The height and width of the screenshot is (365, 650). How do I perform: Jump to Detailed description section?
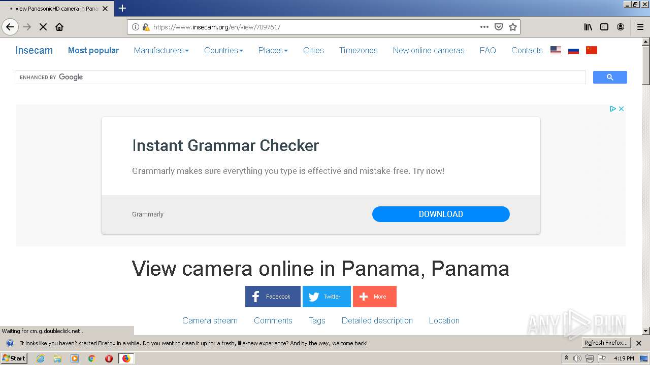[x=377, y=320]
